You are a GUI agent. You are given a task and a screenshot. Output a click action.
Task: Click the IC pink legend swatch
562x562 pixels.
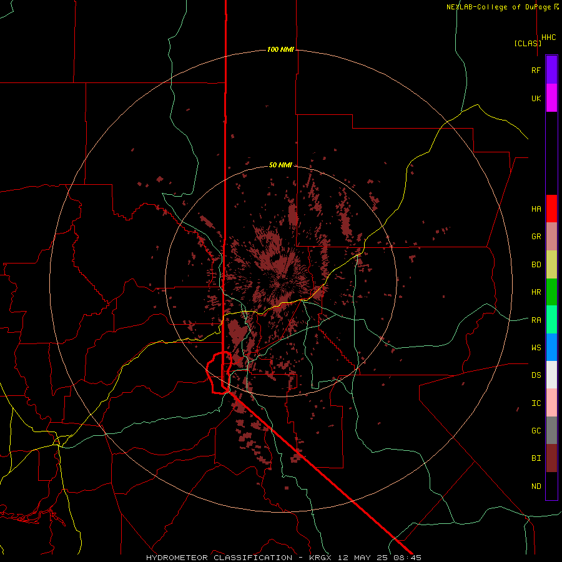[551, 403]
